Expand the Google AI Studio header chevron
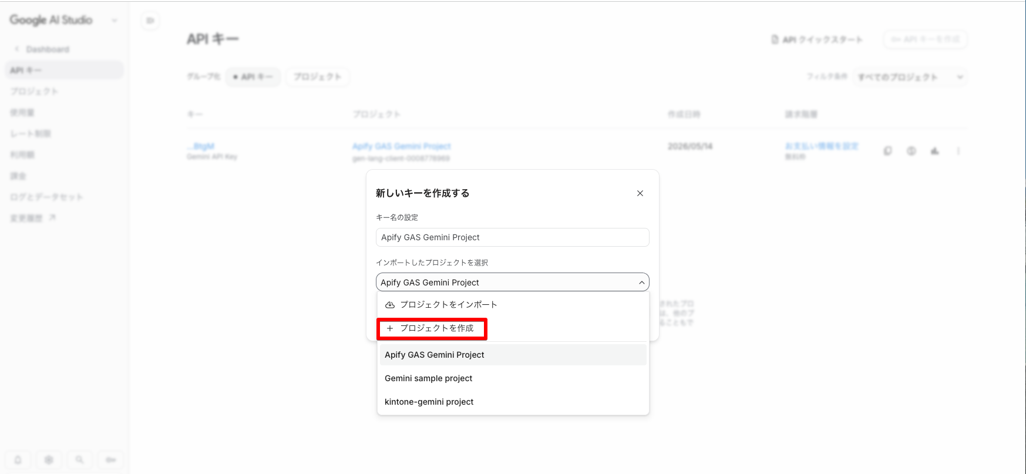 [x=115, y=21]
